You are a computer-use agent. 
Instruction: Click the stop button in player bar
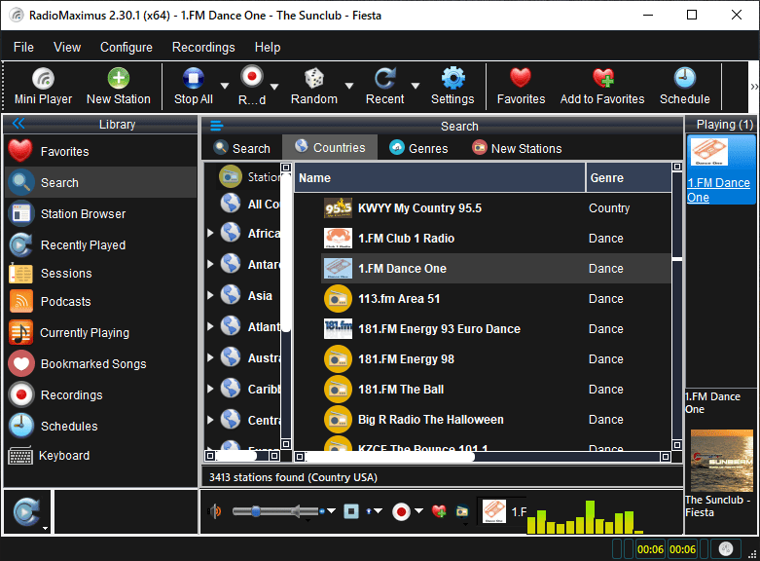(x=351, y=511)
